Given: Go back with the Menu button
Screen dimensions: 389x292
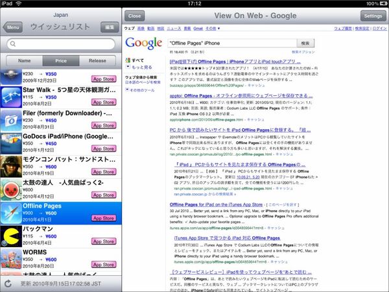Looking at the screenshot, I should point(13,27).
